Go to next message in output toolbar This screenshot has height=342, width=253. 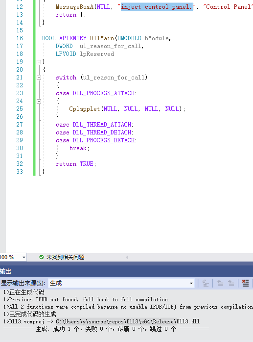coord(231,283)
